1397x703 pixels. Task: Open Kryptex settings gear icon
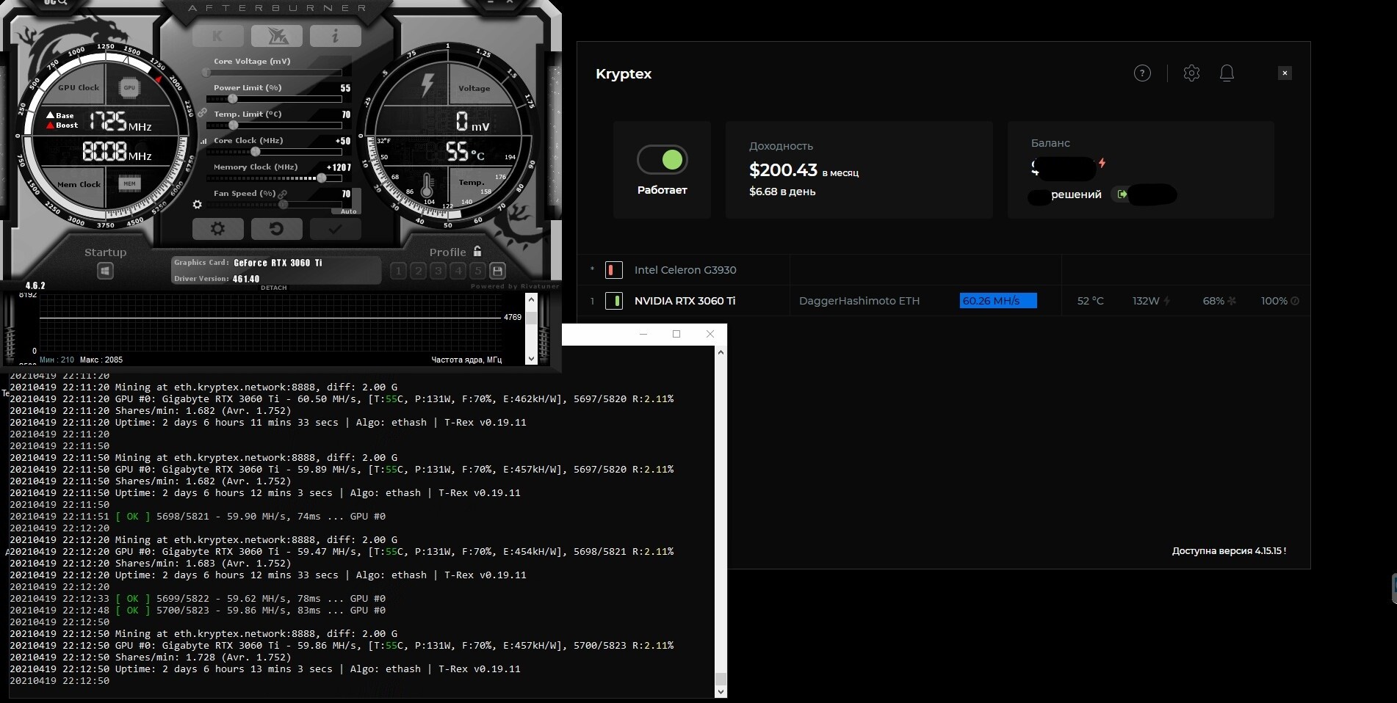point(1191,73)
